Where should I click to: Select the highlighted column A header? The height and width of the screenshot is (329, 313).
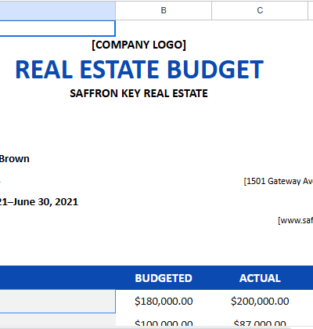pos(58,10)
